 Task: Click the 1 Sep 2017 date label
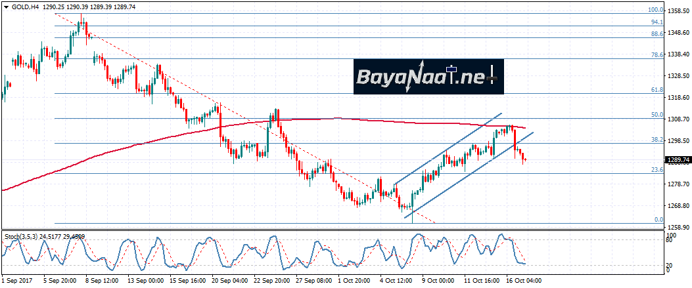(x=18, y=281)
